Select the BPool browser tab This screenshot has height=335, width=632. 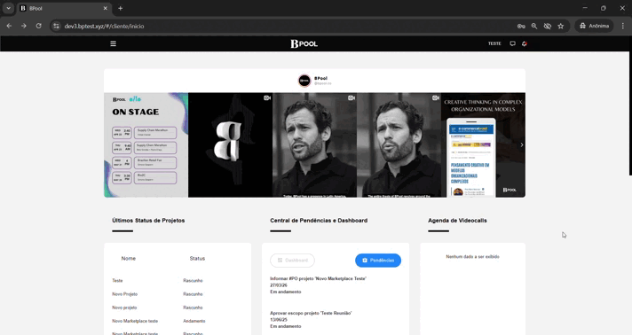tap(64, 8)
